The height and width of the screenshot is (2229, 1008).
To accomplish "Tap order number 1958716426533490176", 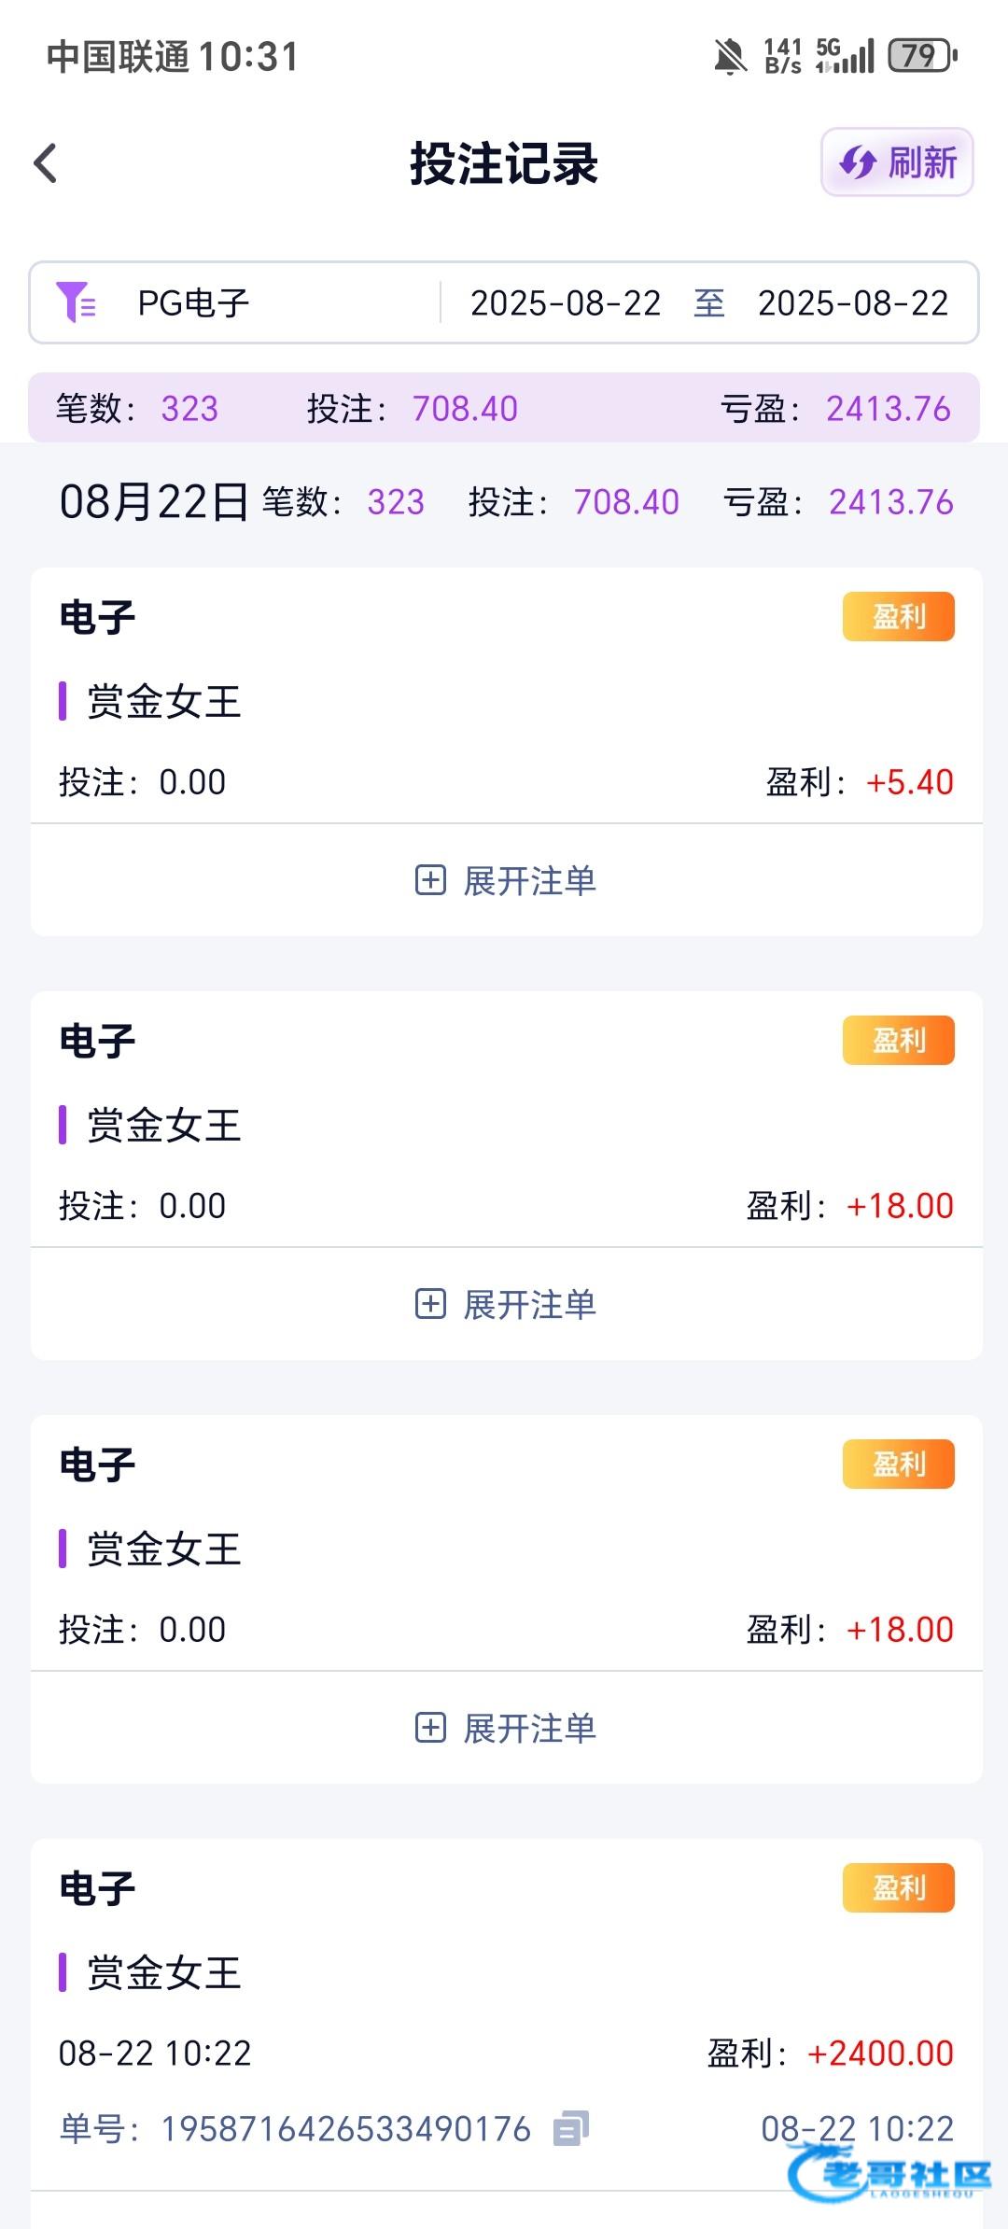I will tap(345, 2129).
